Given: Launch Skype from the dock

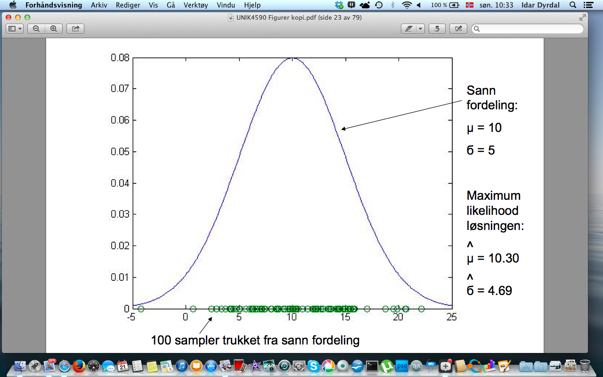Looking at the screenshot, I should coord(314,366).
